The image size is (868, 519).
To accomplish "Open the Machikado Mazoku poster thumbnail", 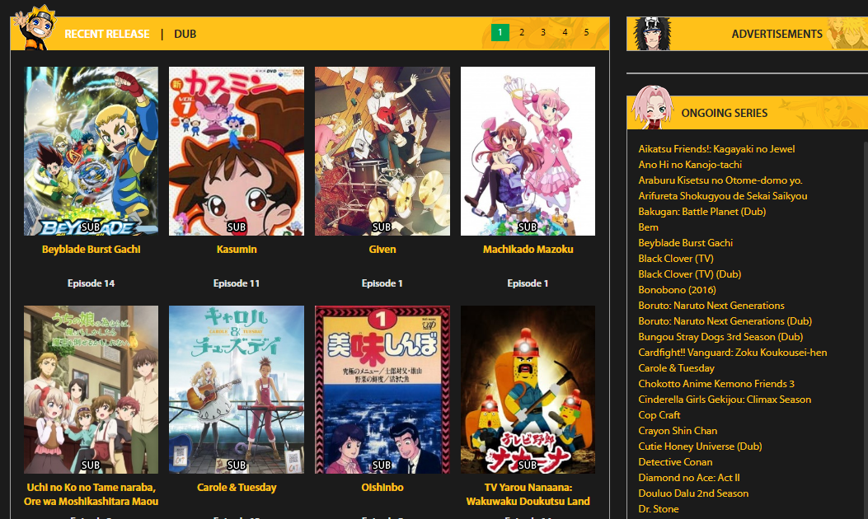I will click(528, 151).
